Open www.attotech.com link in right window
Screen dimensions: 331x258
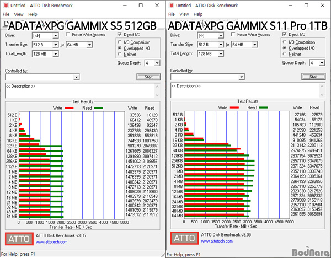tap(217, 241)
